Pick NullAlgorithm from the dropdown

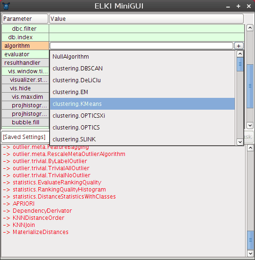pos(142,57)
